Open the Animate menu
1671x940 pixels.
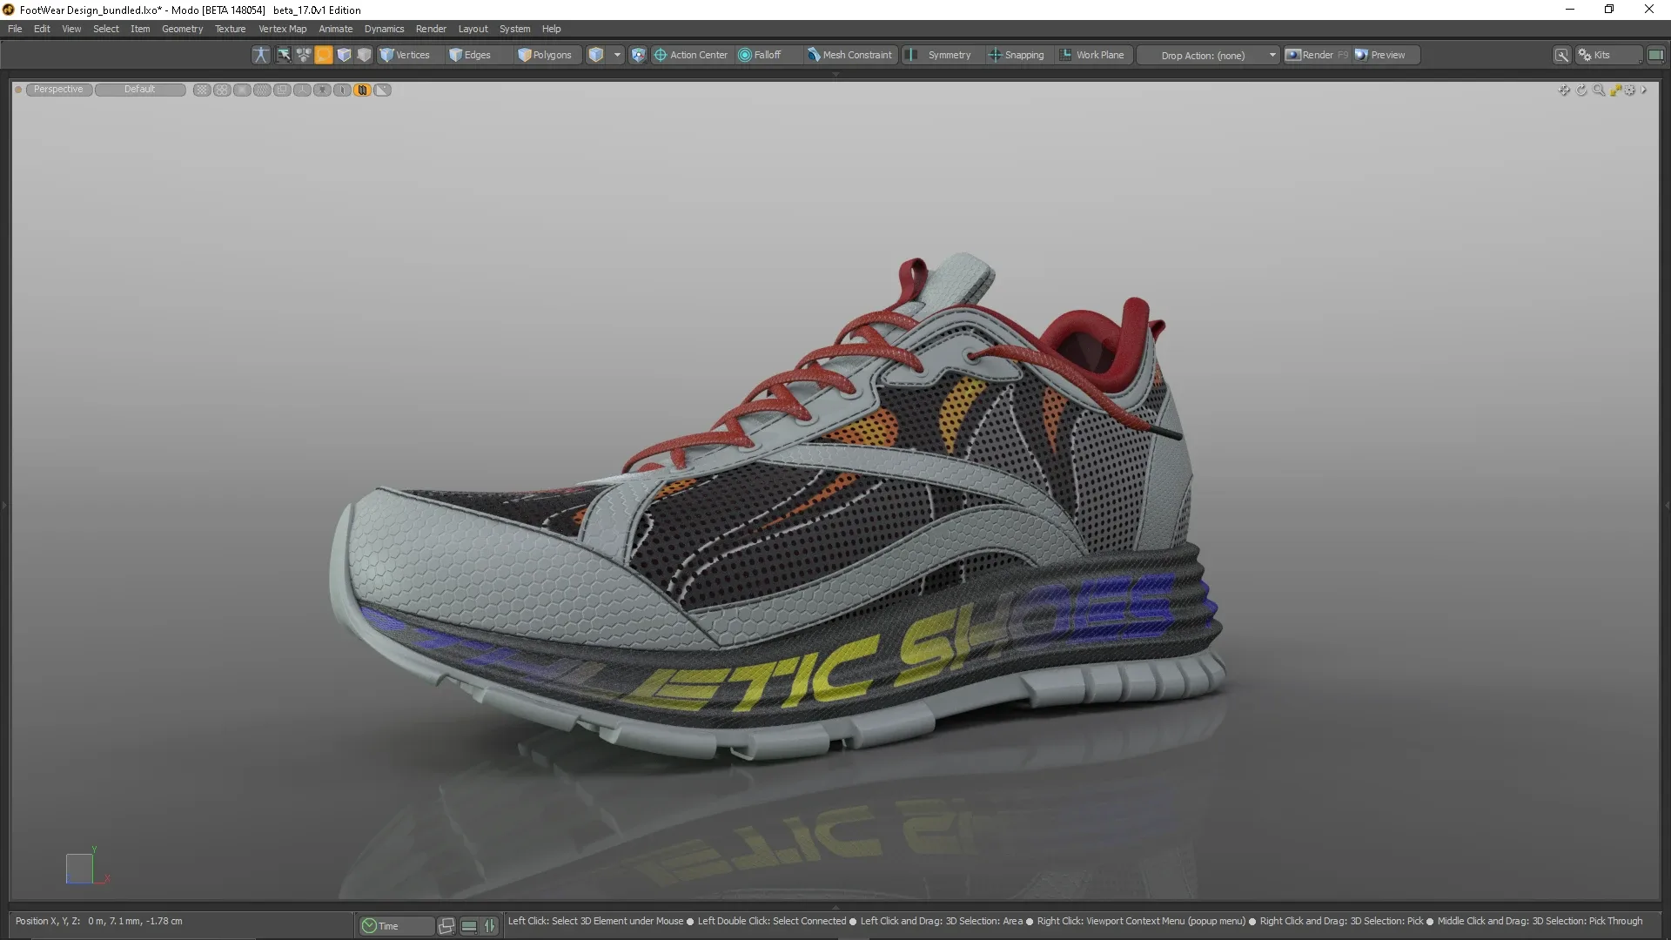(x=335, y=29)
